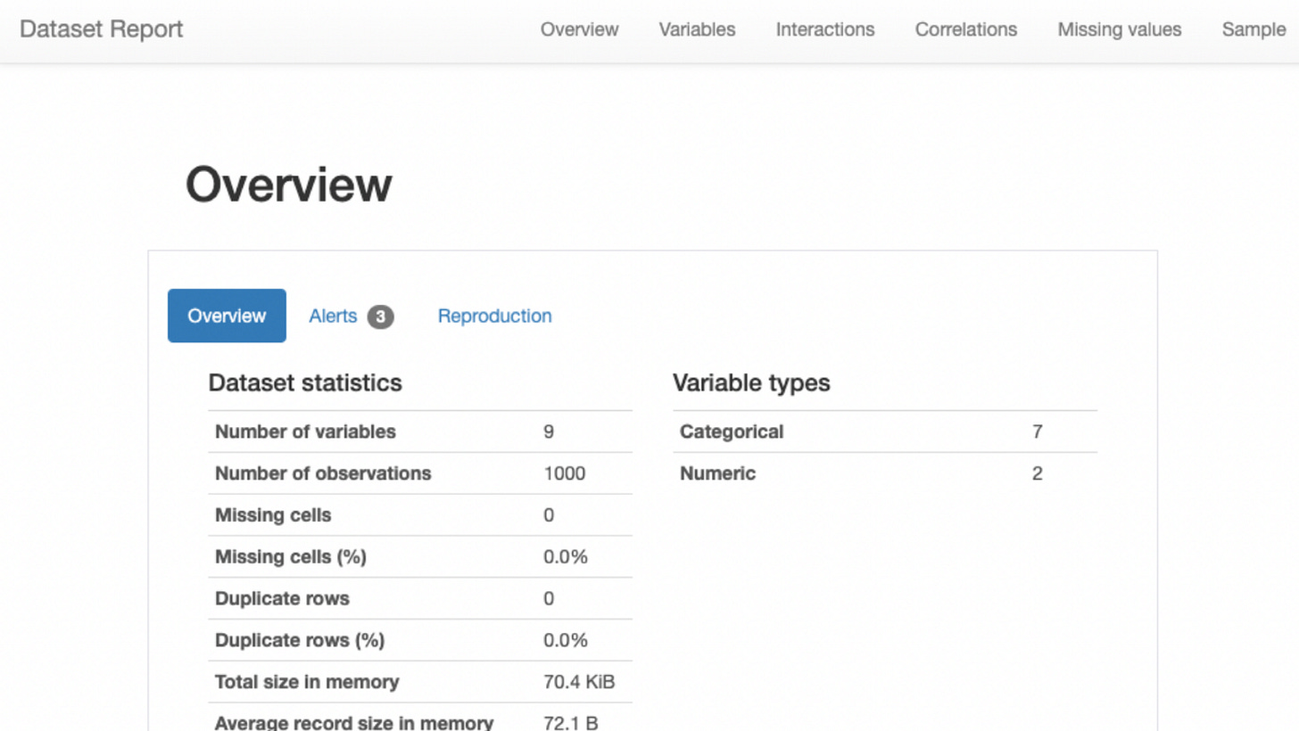Viewport: 1299px width, 731px height.
Task: Click the Variable types heading
Action: [x=752, y=383]
